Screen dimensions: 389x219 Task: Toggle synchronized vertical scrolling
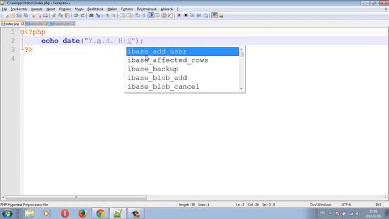122,15
